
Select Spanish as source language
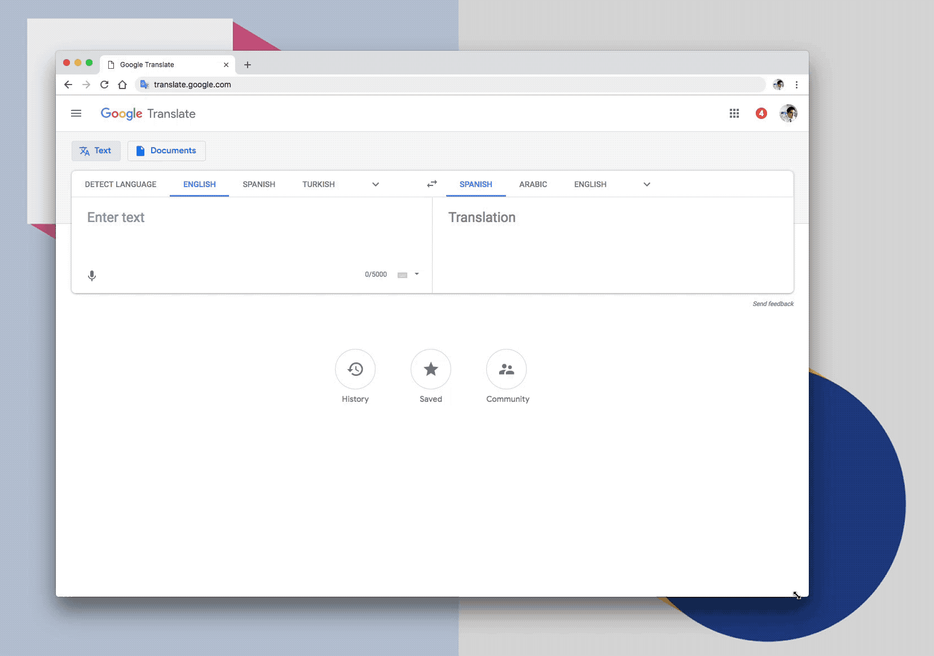click(259, 184)
